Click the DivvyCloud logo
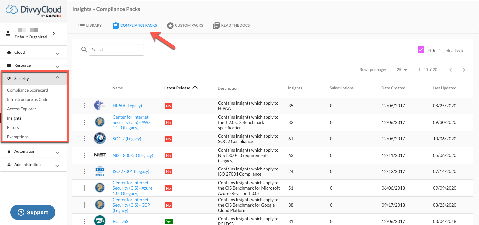Image resolution: width=479 pixels, height=225 pixels. 34,11
